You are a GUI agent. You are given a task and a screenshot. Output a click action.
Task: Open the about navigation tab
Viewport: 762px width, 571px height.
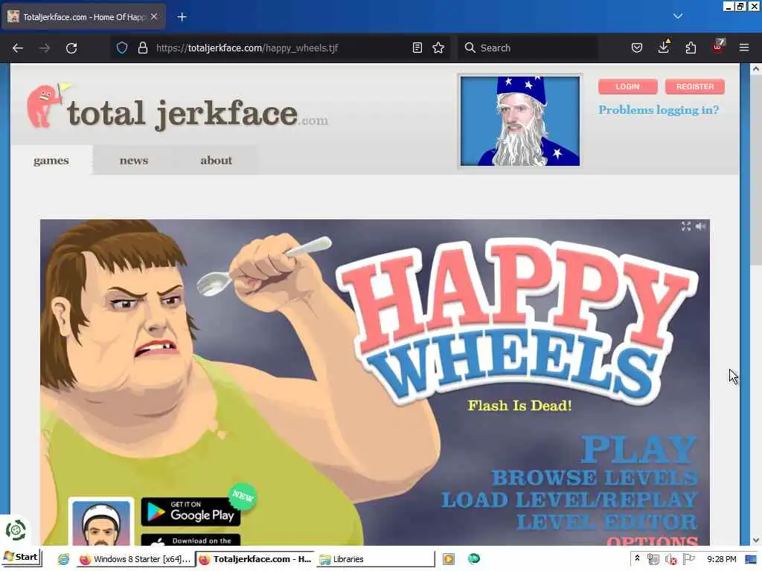point(217,161)
